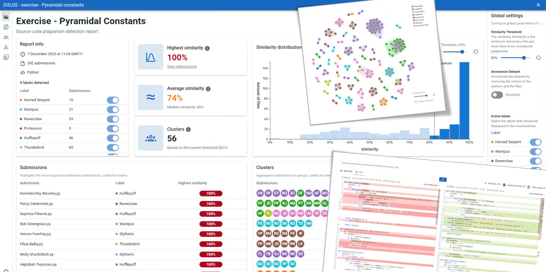This screenshot has height=272, width=546.
Task: Open the Submissions page icon in sidebar
Action: click(x=6, y=27)
